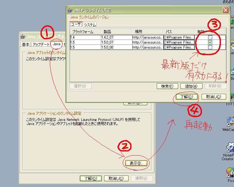Close the JNLP ランタイム設定 dialog

[x=226, y=10]
